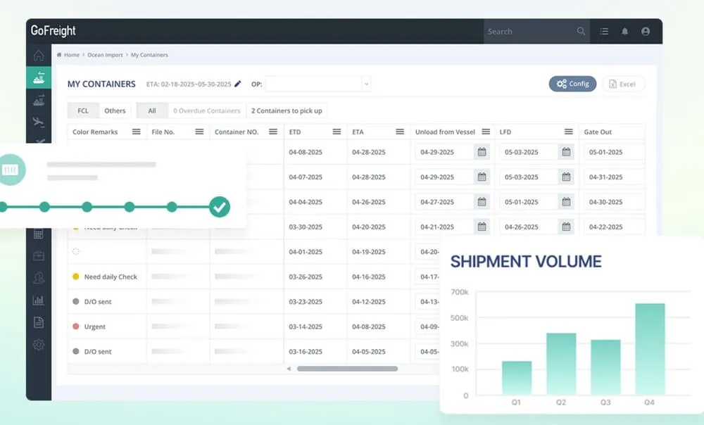Switch to the Others tab
This screenshot has width=704, height=425.
(x=115, y=110)
